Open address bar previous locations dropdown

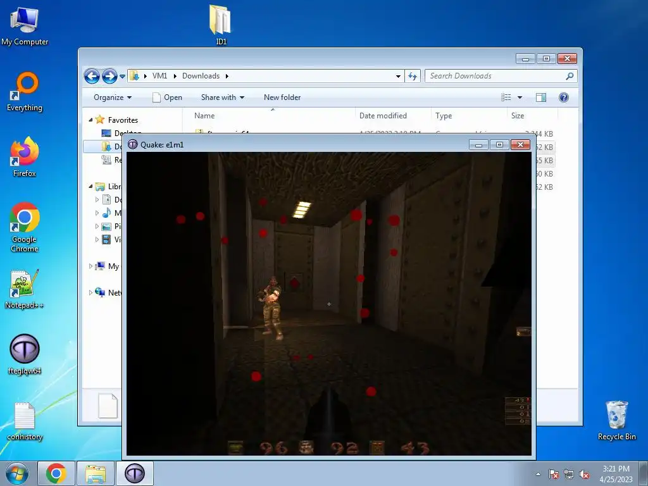[398, 76]
